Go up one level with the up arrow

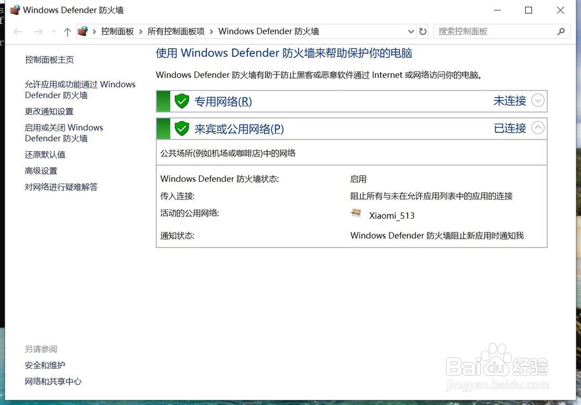[67, 32]
